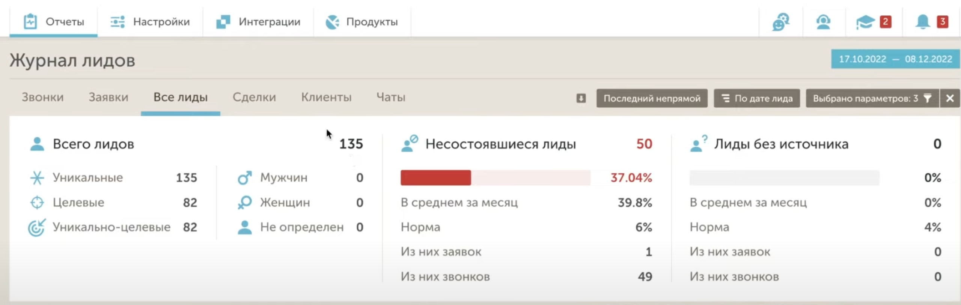Screen dimensions: 961x305
Task: Click the red Несостоявшиеся лиды progress bar
Action: 496,178
